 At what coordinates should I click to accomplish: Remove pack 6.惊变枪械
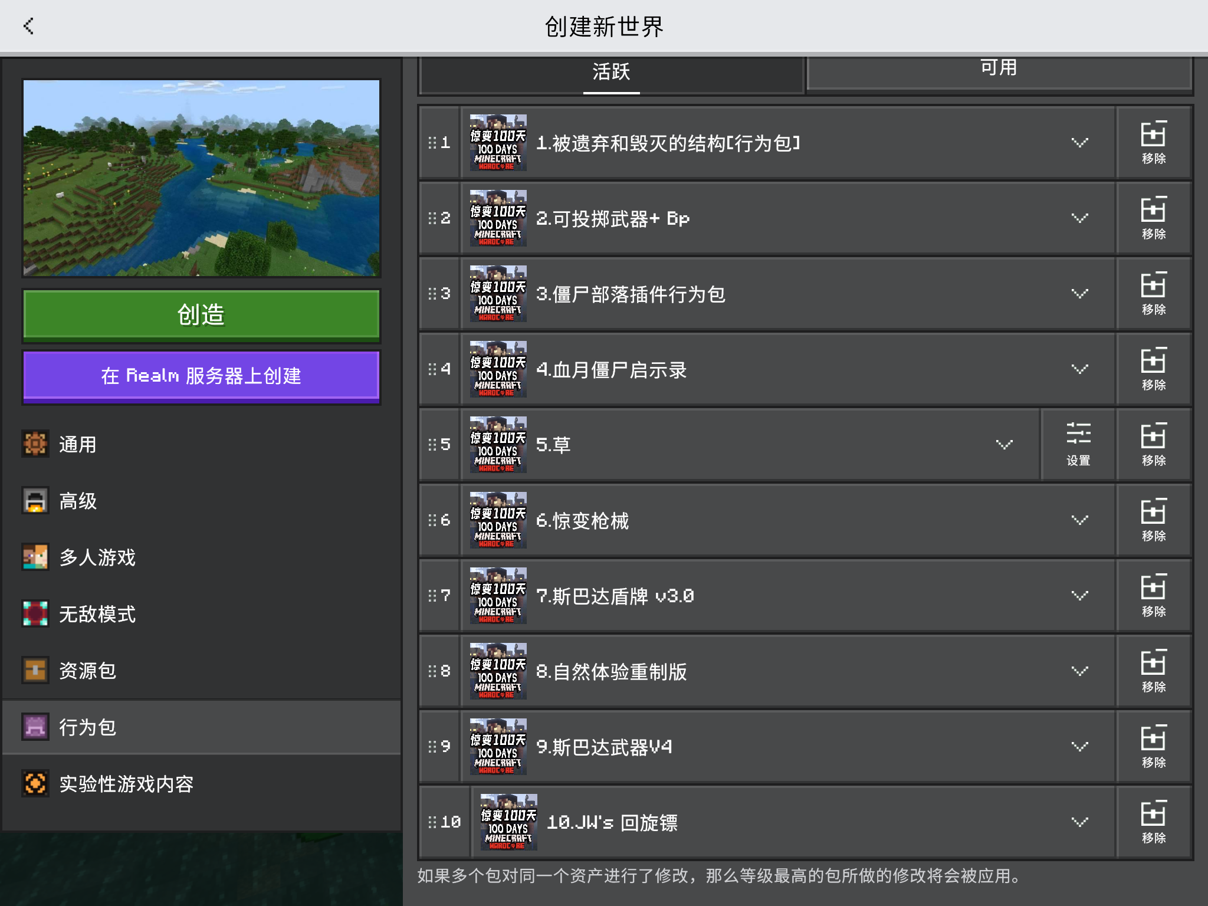point(1153,520)
